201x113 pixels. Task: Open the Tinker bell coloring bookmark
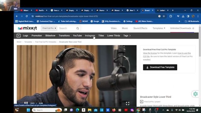coord(67,21)
